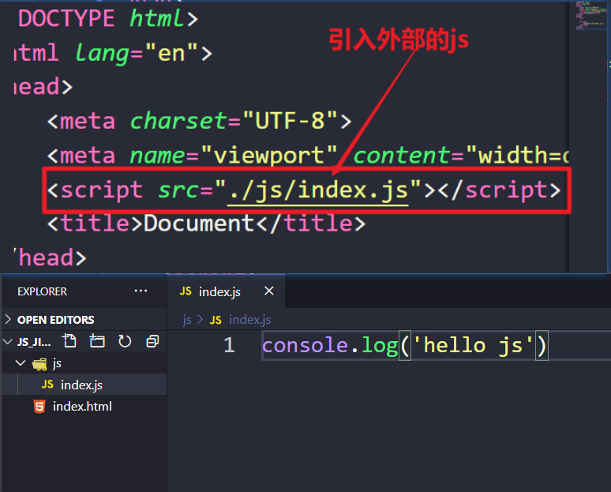
Task: Click the Document title text
Action: 199,223
